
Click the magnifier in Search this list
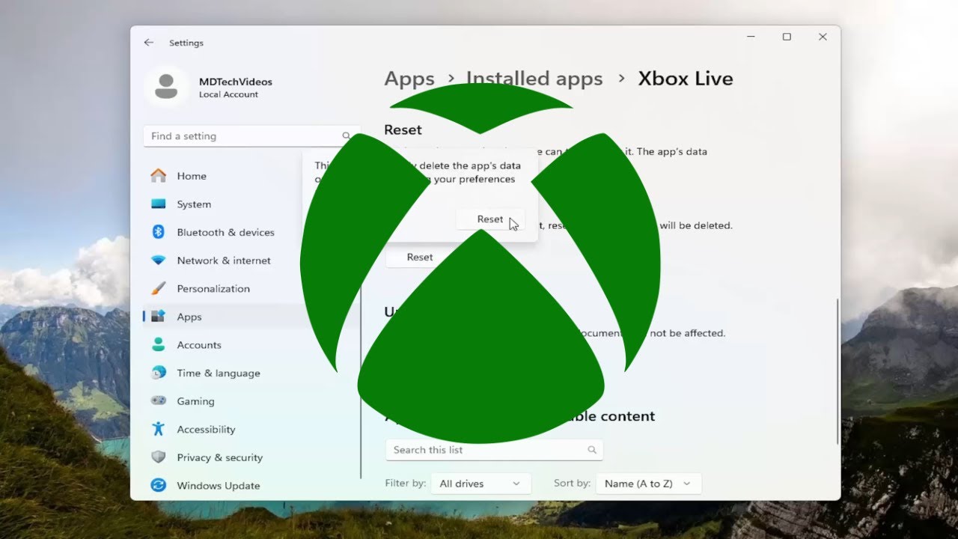[592, 450]
